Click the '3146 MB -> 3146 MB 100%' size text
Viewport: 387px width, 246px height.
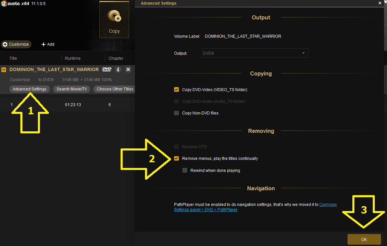click(x=87, y=80)
